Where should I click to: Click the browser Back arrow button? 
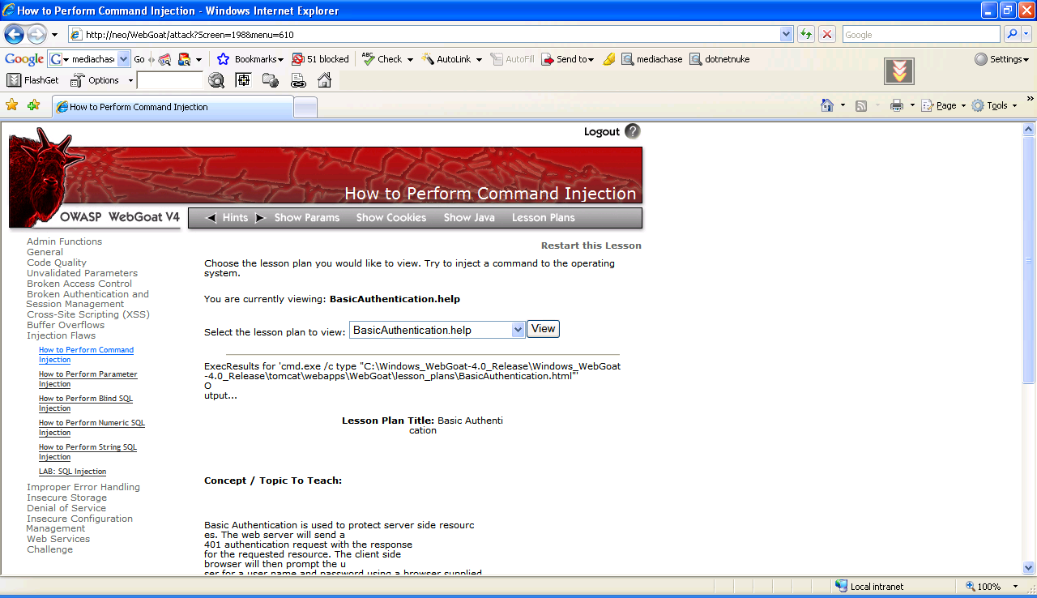[14, 35]
